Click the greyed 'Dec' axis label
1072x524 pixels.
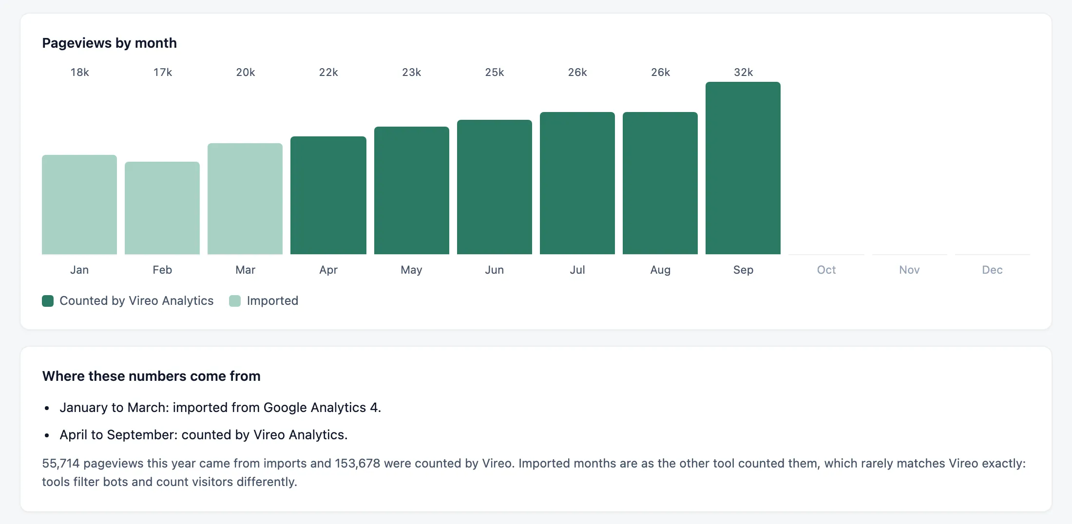pos(993,270)
